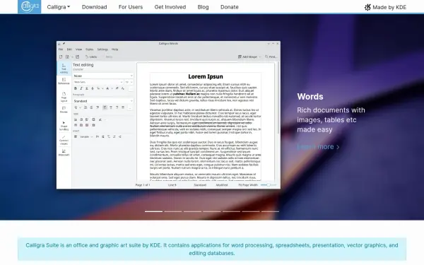Open the font color arrow dropdown
Viewport: 424px width, 265px height.
(112, 88)
